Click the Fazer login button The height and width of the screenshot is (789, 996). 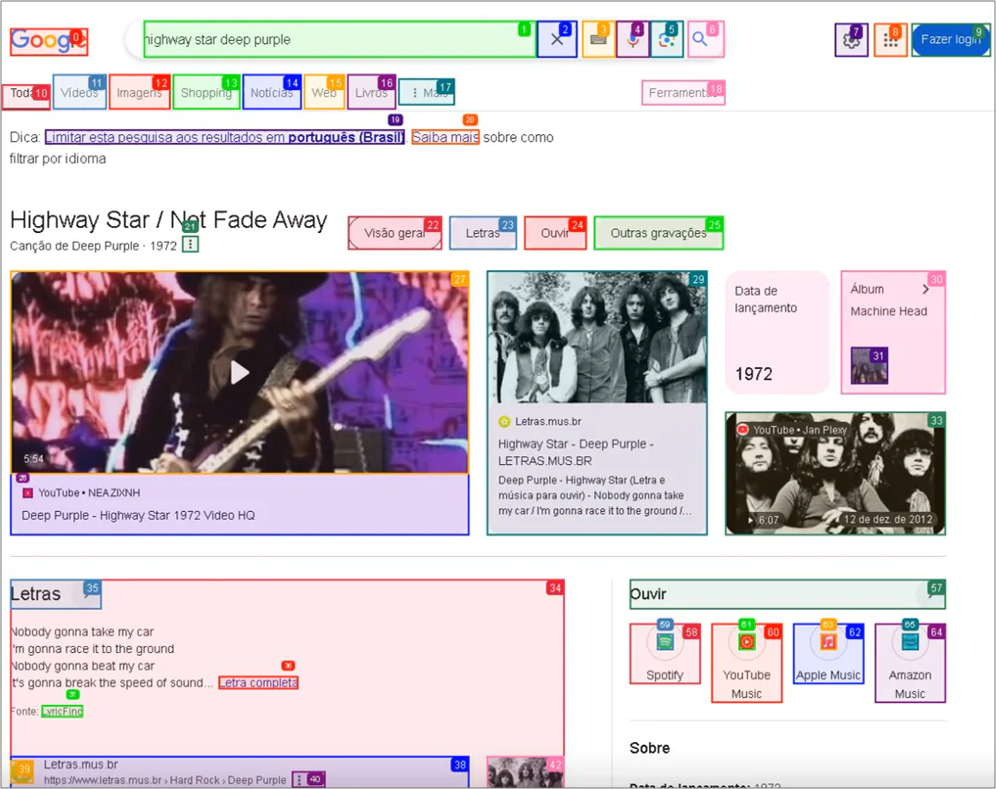pos(951,40)
